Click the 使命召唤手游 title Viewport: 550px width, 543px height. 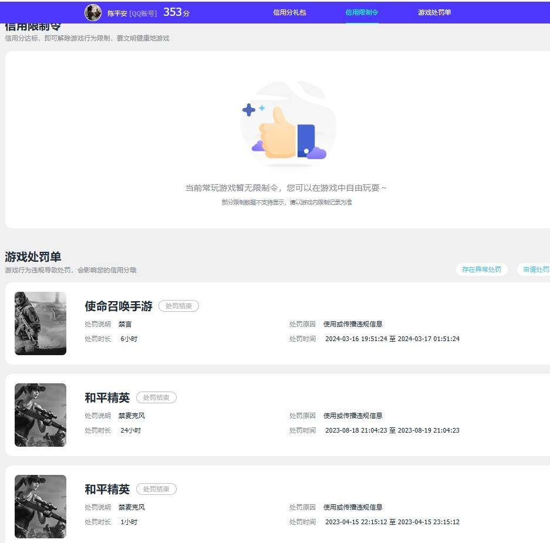pos(119,306)
